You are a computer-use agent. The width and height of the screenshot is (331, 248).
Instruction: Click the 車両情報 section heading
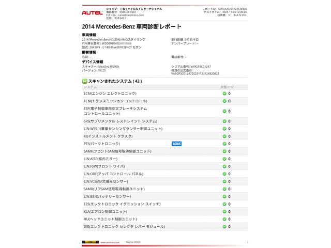pos(89,35)
